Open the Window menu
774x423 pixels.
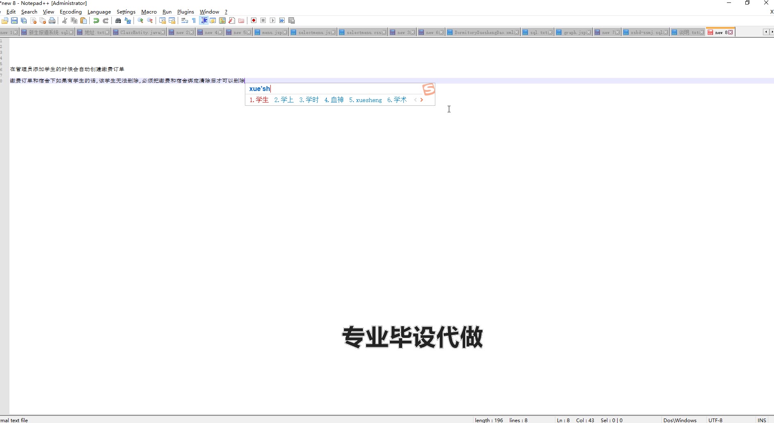(x=209, y=12)
